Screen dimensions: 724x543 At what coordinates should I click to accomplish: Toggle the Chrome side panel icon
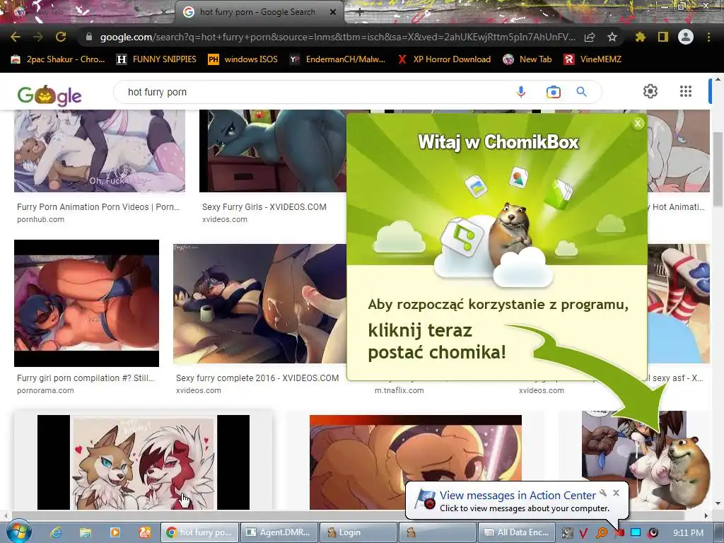tap(663, 37)
